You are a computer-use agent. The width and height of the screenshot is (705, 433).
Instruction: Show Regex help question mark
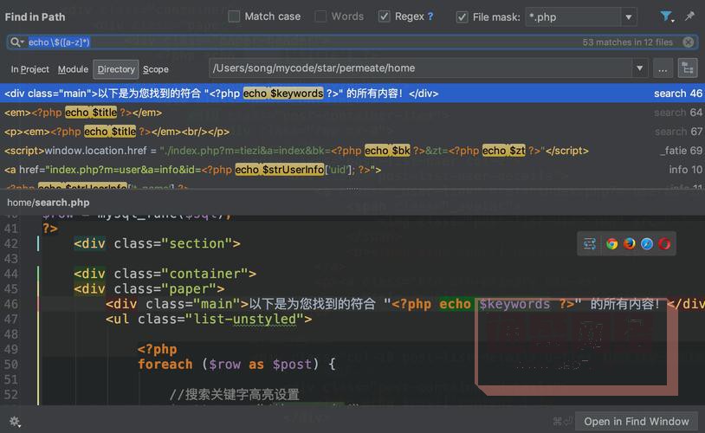pos(430,16)
